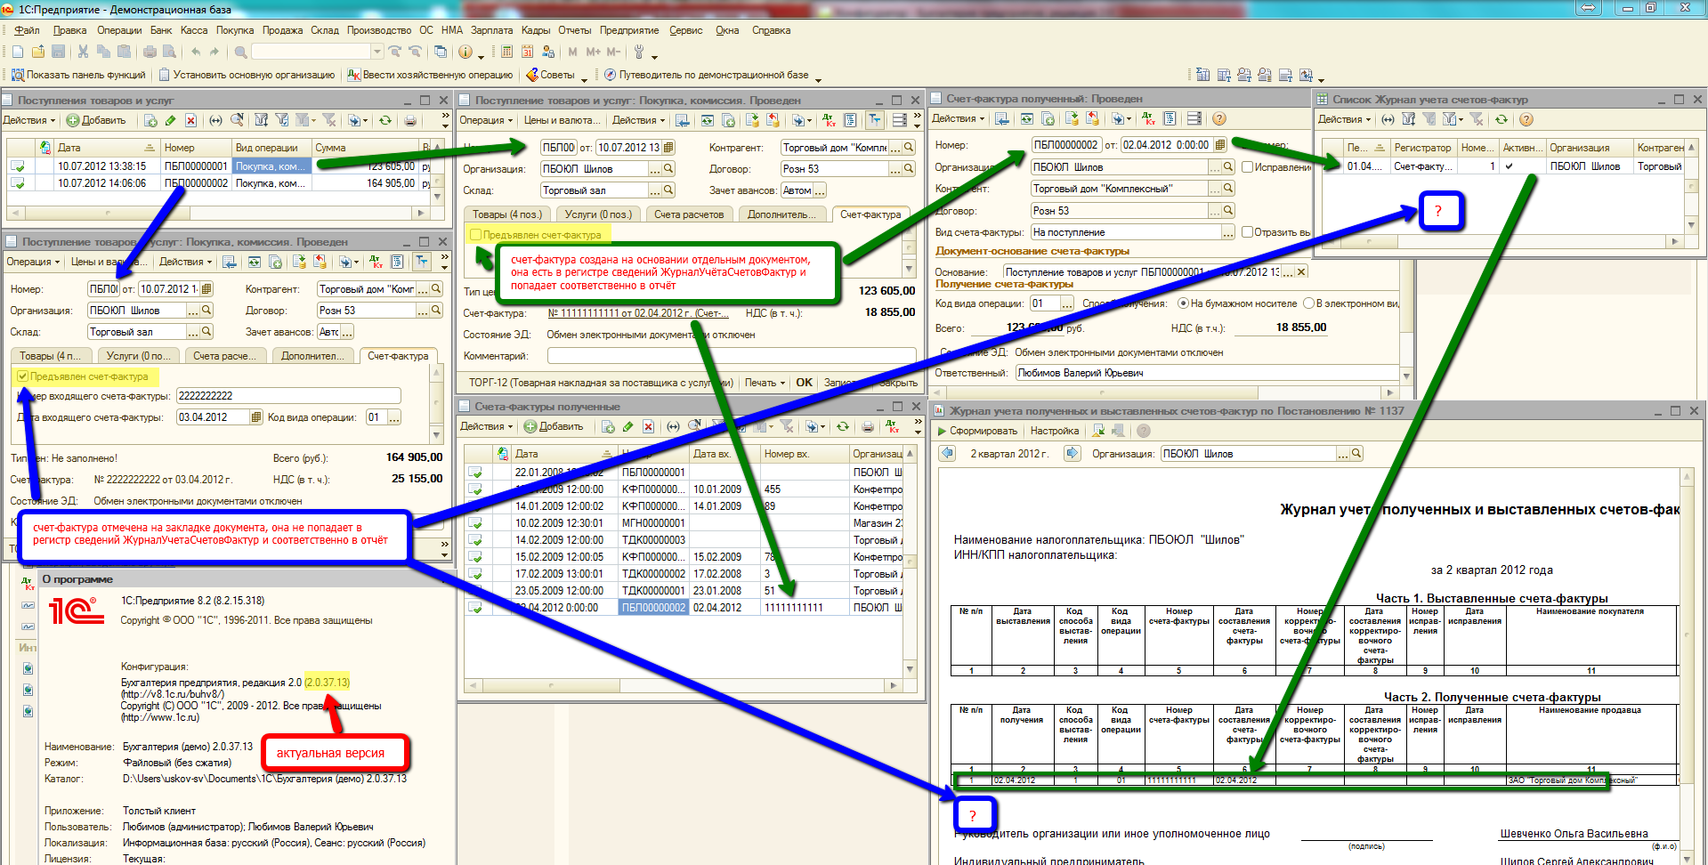The height and width of the screenshot is (865, 1708).
Task: Click the interval icon in Список Журнал учета счетов-фактур toolbar
Action: coord(1388,119)
